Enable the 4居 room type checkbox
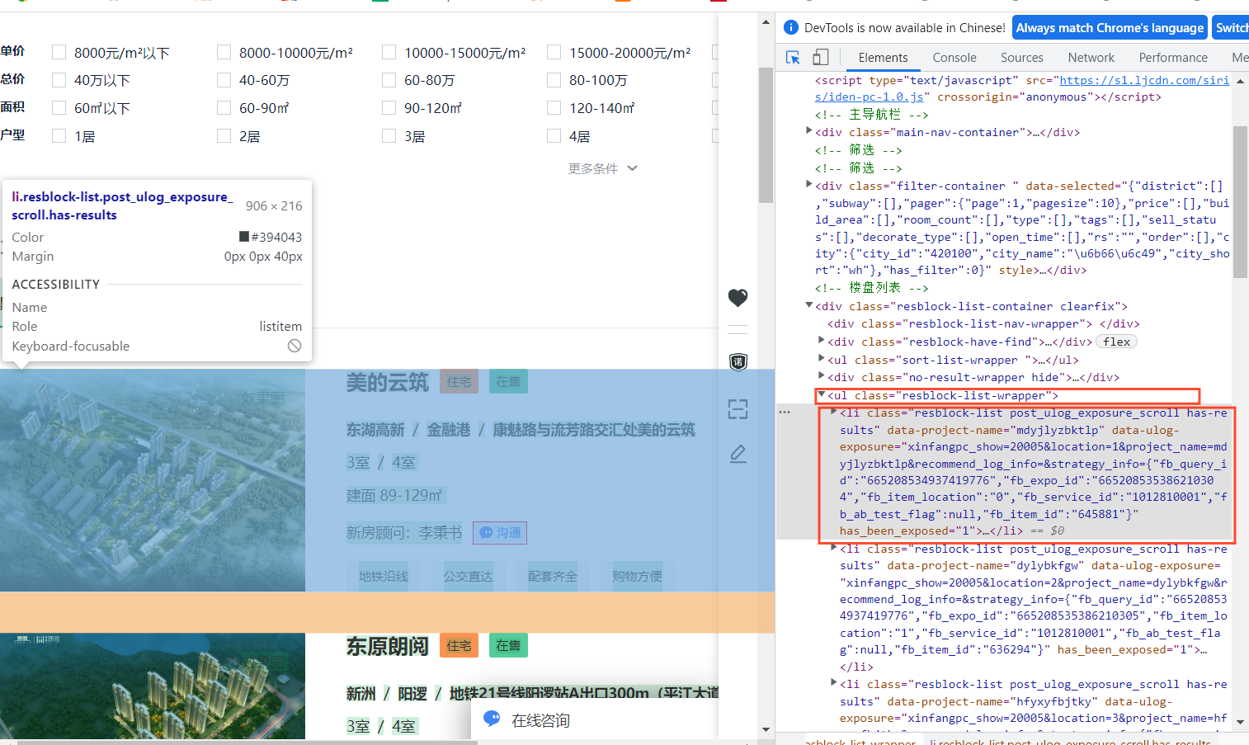This screenshot has height=745, width=1249. [x=554, y=136]
